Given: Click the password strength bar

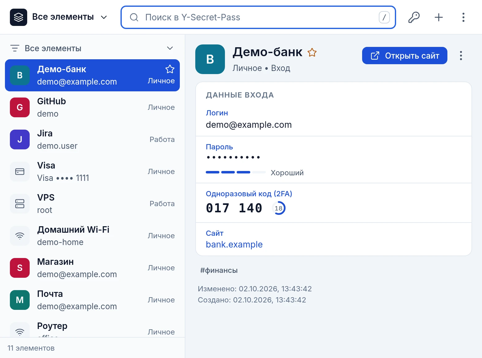Looking at the screenshot, I should pos(236,172).
